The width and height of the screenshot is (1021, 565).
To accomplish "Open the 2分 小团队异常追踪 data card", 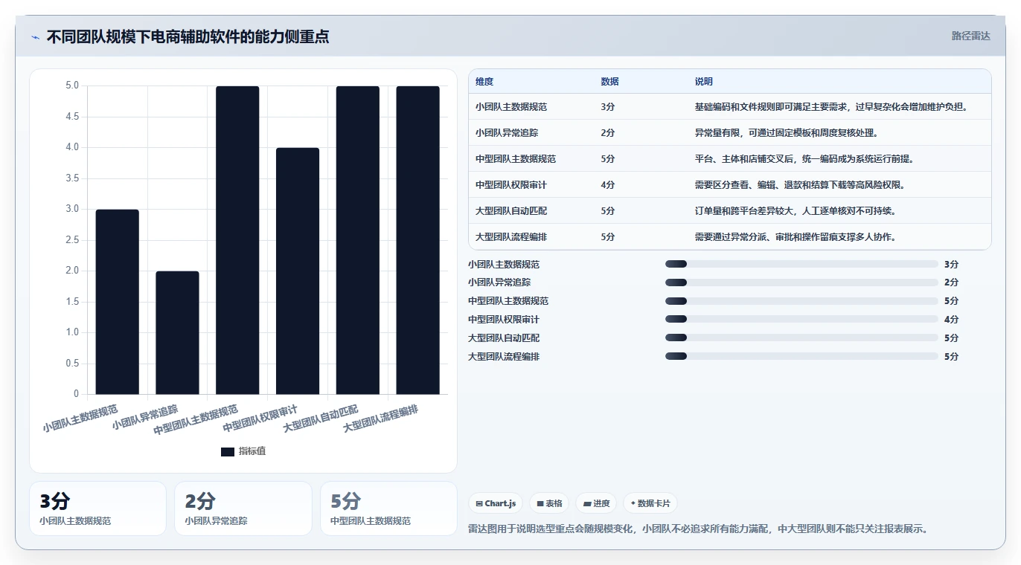I will [x=243, y=508].
